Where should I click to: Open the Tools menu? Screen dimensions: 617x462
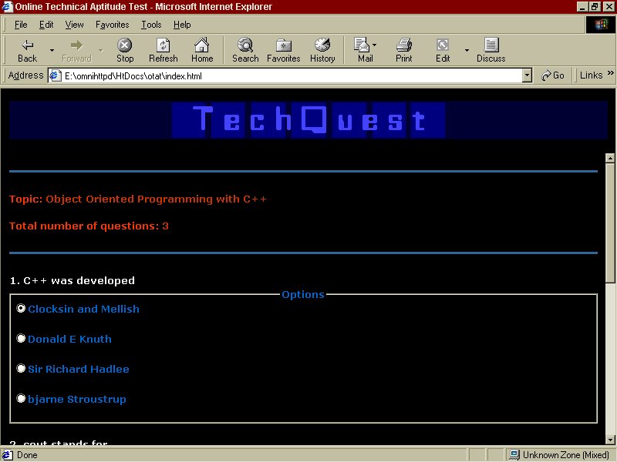pyautogui.click(x=151, y=25)
